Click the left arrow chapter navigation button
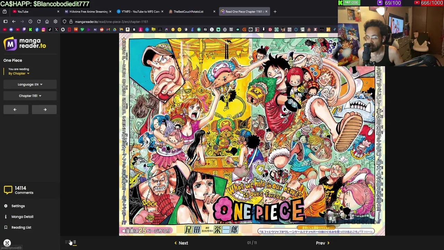The image size is (444, 250). point(16,109)
